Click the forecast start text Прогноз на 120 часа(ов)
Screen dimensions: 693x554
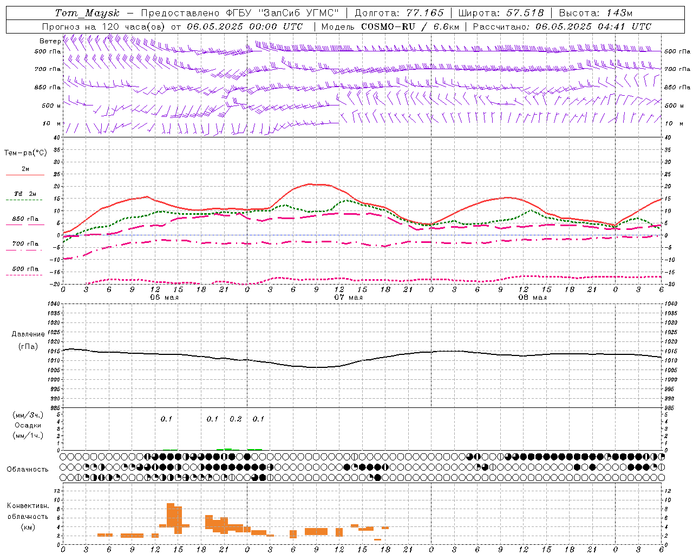104,27
